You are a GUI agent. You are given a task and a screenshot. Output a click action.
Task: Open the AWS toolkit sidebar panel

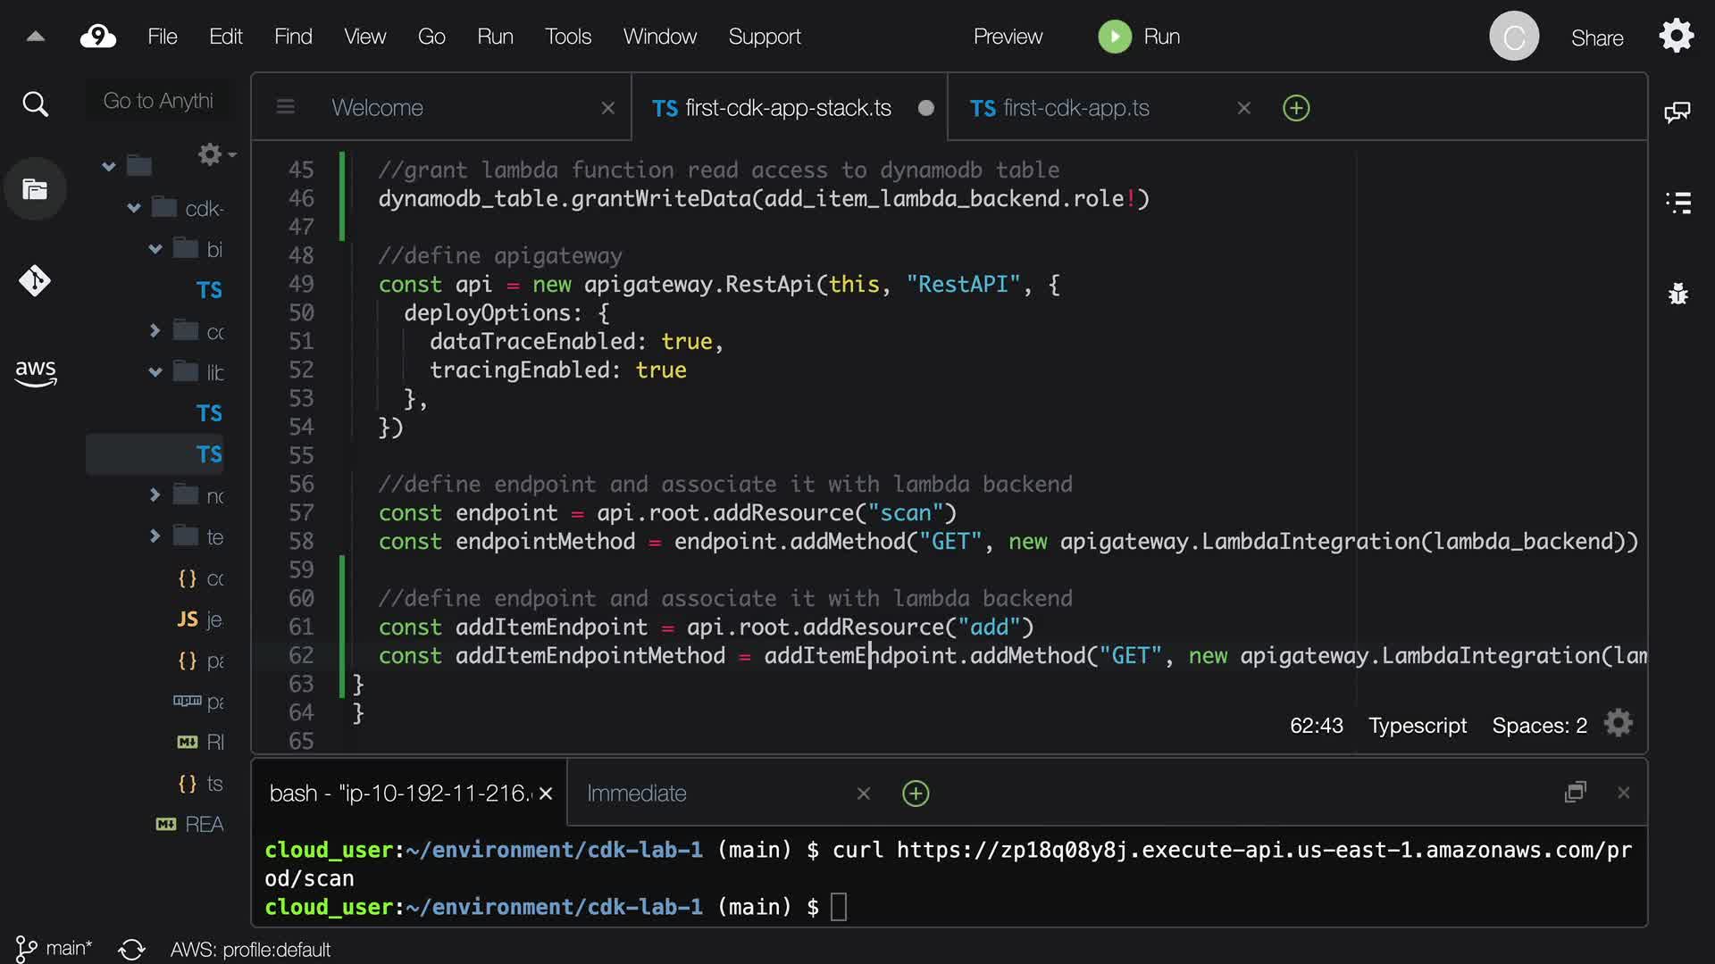[x=35, y=372]
